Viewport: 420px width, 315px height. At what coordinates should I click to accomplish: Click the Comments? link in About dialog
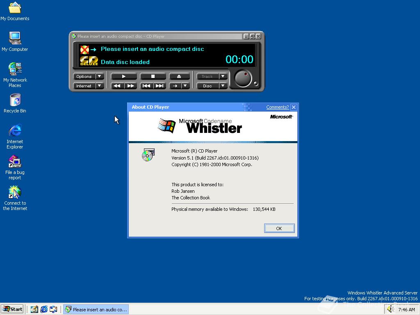tap(278, 107)
